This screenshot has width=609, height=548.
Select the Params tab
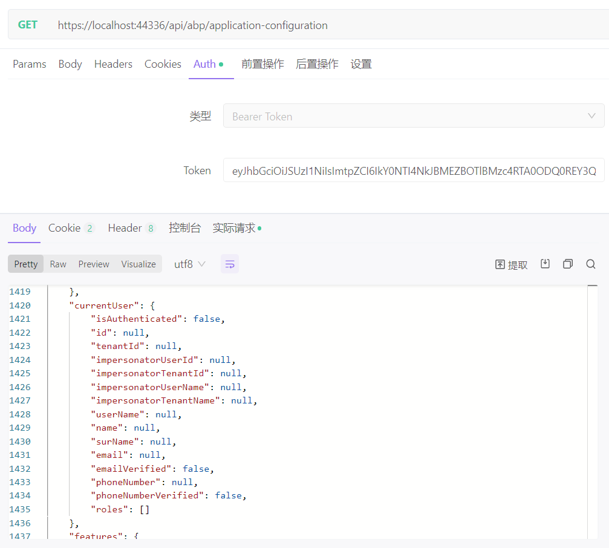[29, 64]
